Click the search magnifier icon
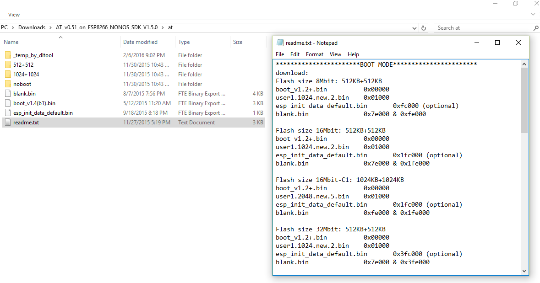Image resolution: width=540 pixels, height=283 pixels. [x=534, y=28]
